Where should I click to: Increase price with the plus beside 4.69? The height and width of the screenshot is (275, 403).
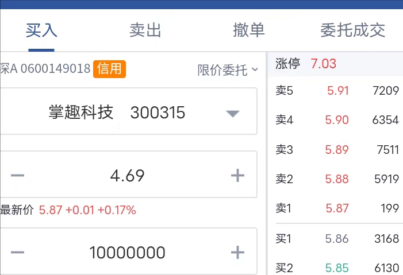click(237, 175)
